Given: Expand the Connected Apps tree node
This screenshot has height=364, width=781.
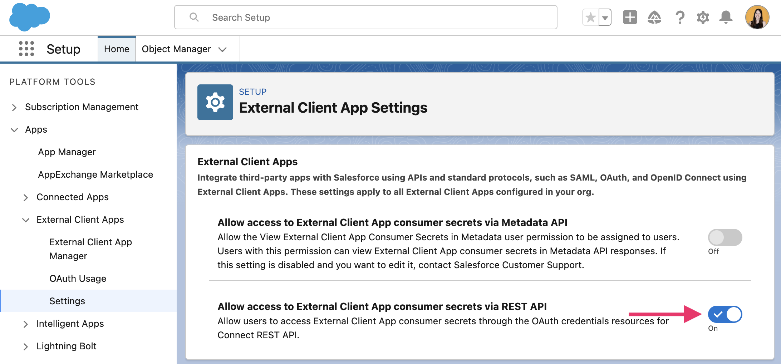Looking at the screenshot, I should (25, 197).
